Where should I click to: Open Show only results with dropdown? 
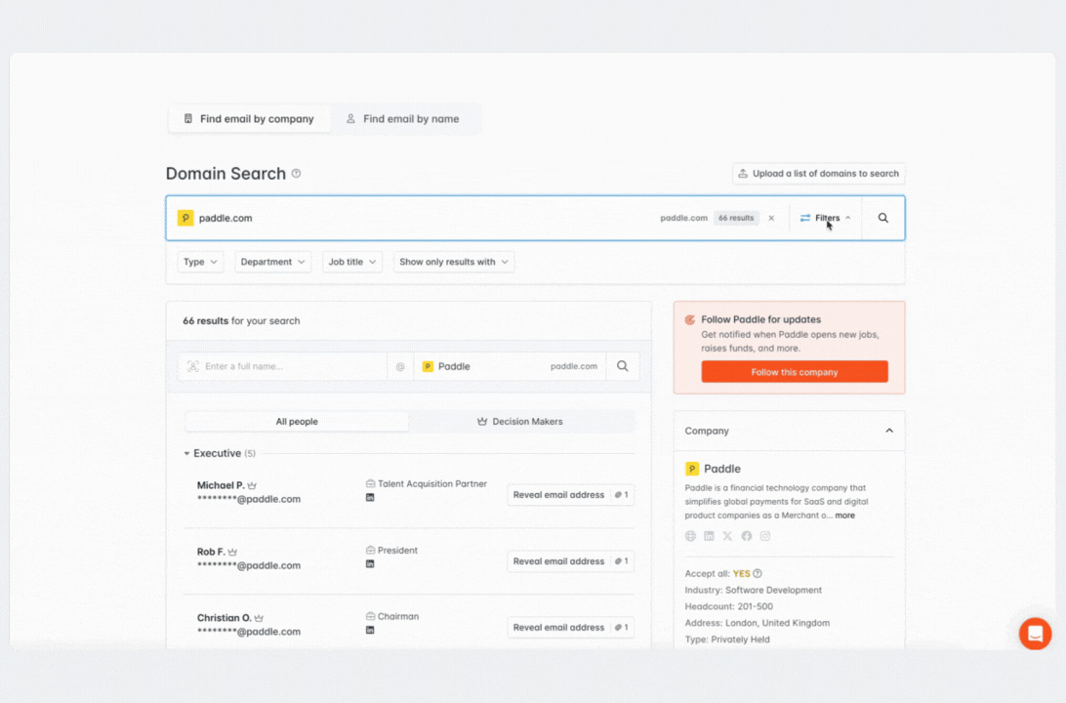[454, 262]
